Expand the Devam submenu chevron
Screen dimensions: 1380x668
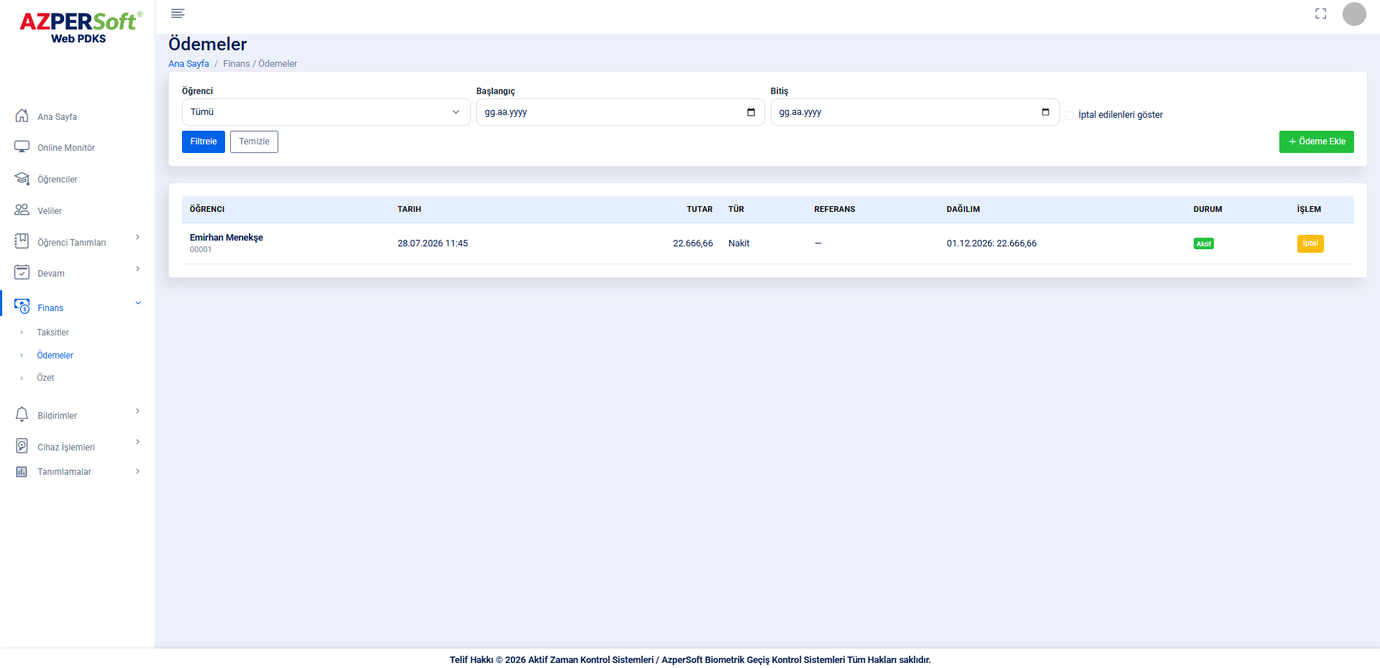tap(137, 269)
